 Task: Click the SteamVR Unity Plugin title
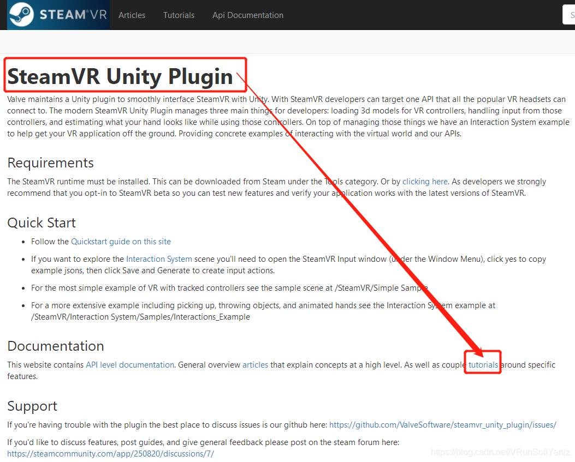tap(120, 76)
